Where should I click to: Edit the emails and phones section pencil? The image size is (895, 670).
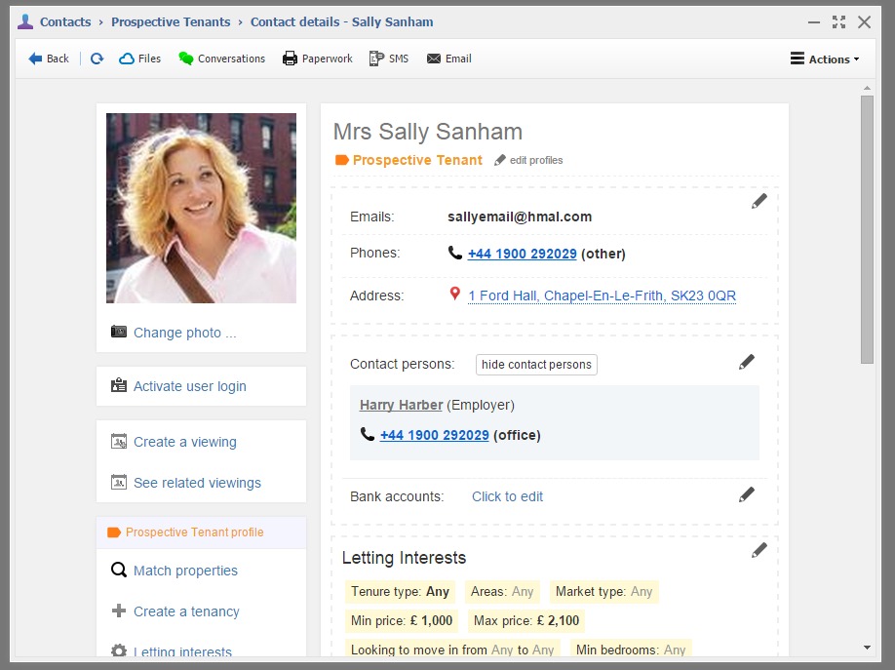(759, 201)
